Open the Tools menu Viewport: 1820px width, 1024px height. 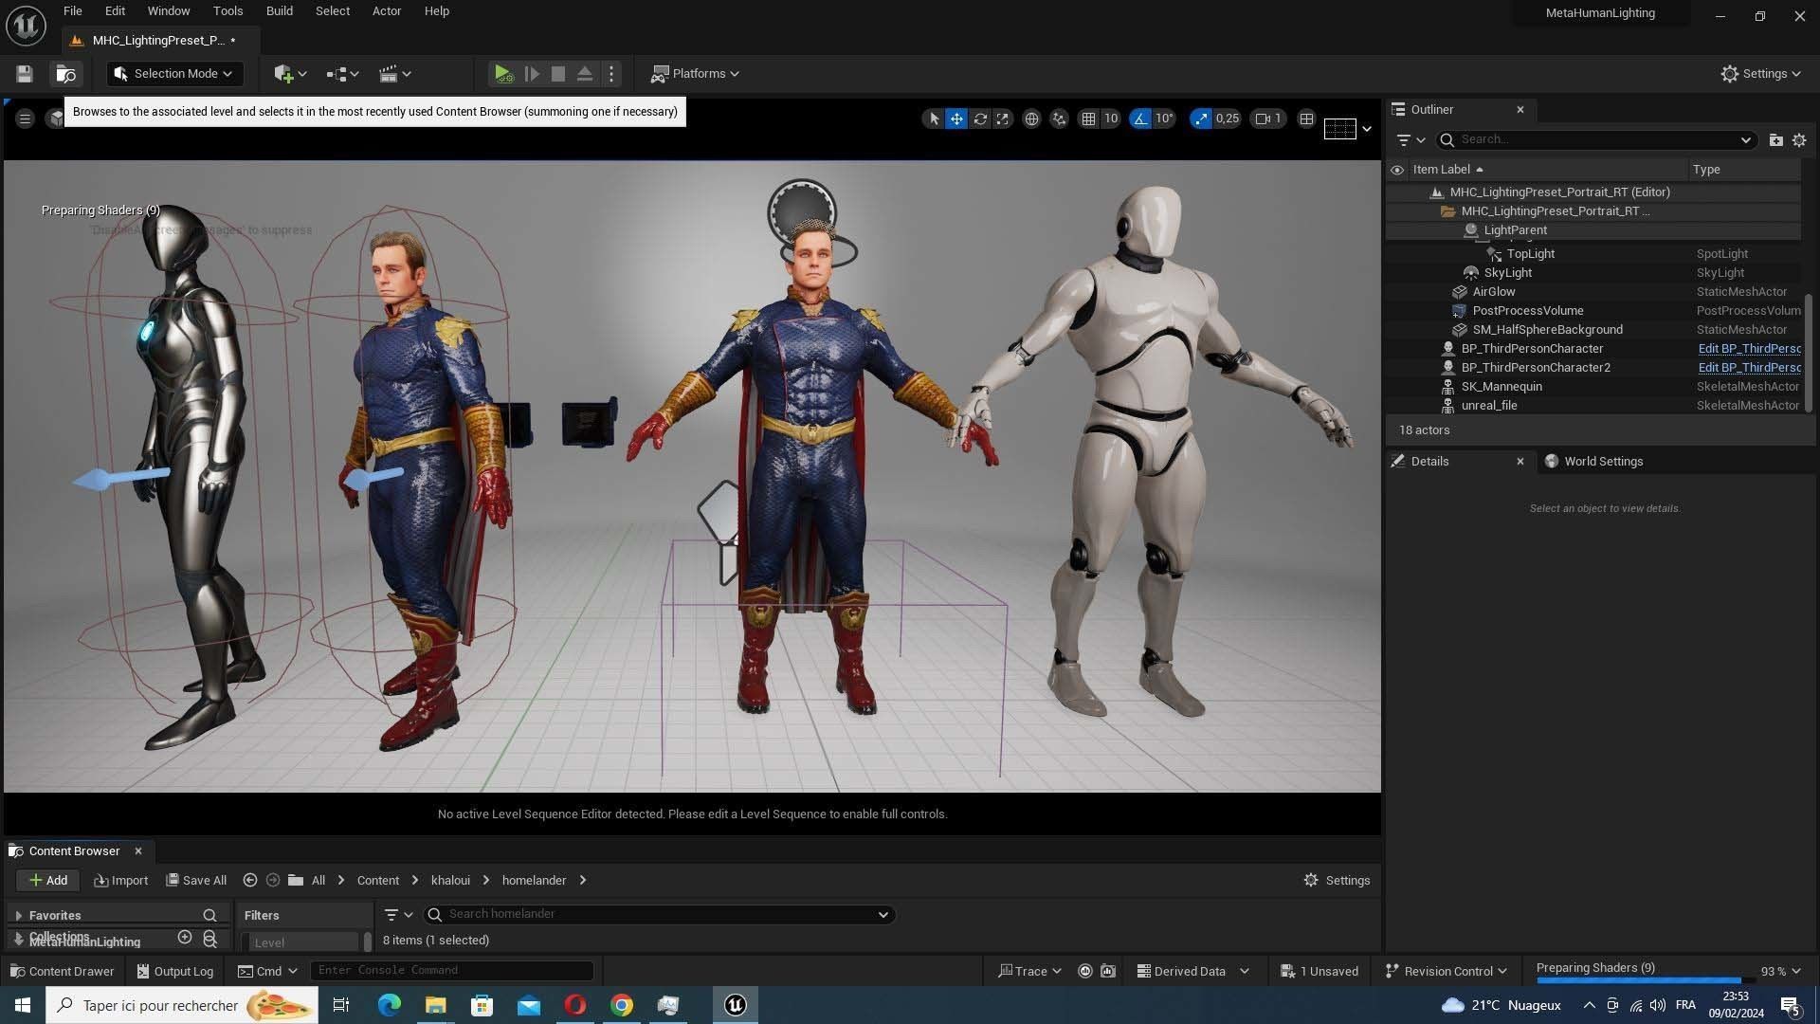227,11
